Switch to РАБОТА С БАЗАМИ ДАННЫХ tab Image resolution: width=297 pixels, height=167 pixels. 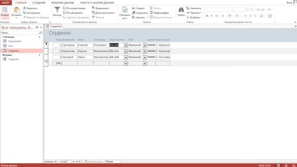[x=97, y=3]
